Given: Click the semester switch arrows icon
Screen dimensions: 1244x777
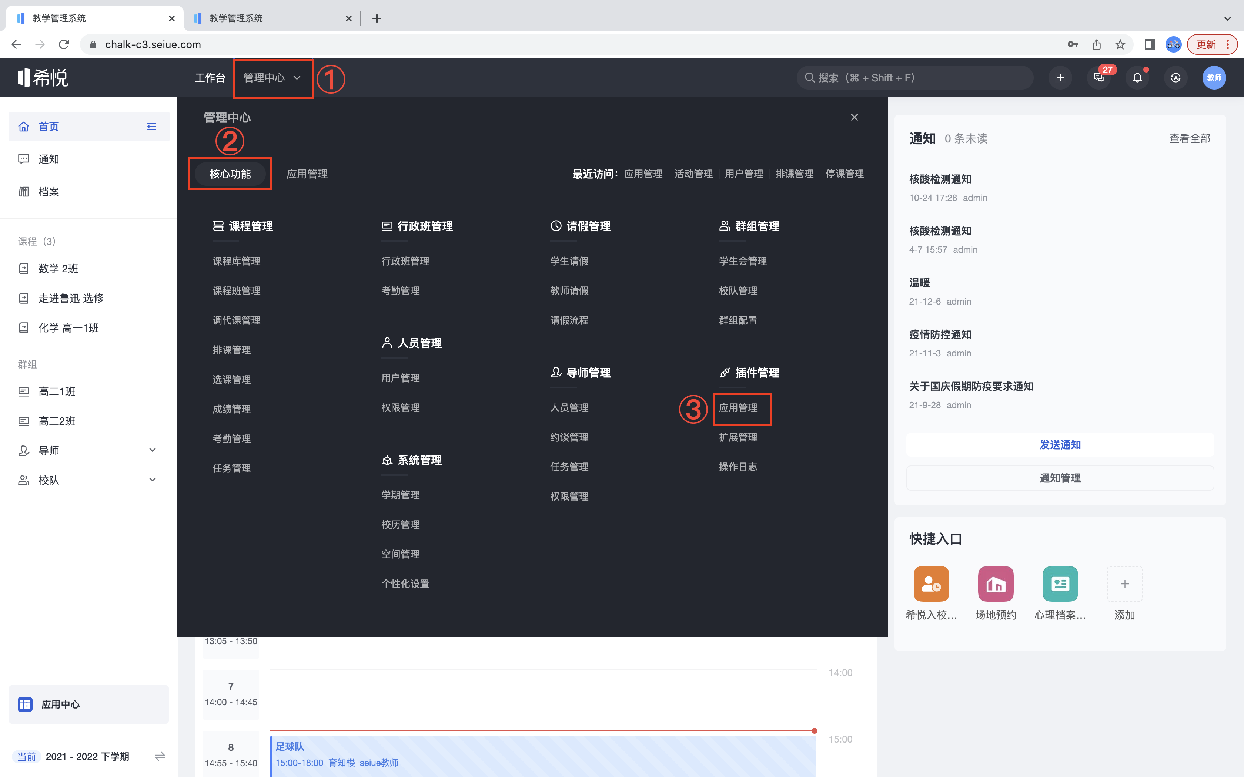Looking at the screenshot, I should point(160,756).
